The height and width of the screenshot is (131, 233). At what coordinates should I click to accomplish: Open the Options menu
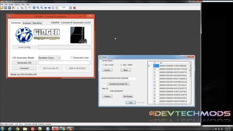[x=17, y=4]
